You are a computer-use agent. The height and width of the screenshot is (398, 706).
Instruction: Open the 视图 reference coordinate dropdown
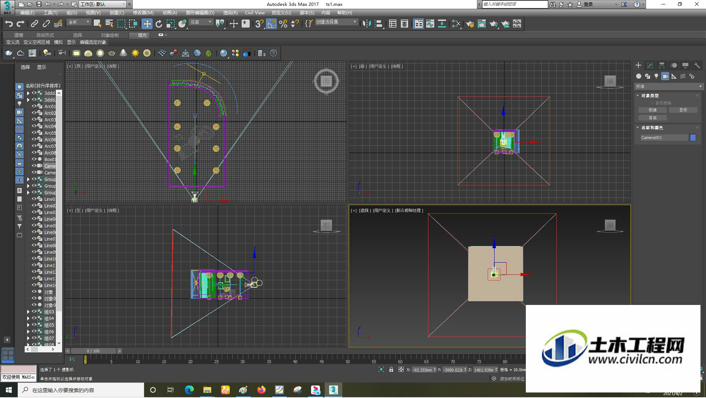click(201, 22)
